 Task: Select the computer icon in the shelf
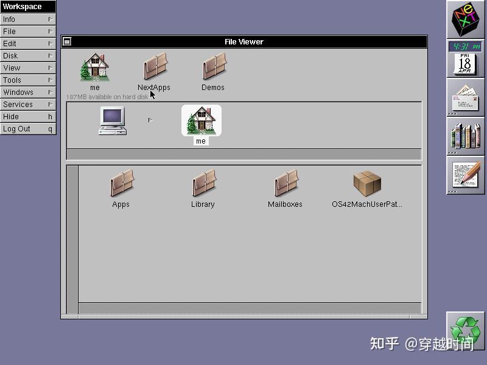(113, 120)
